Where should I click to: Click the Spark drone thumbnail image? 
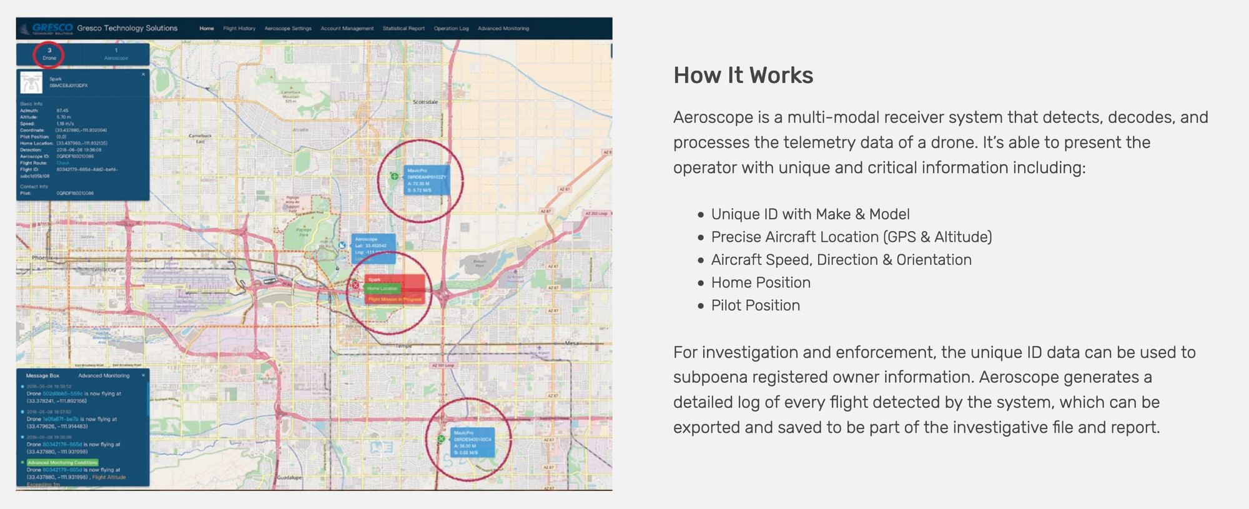point(31,82)
